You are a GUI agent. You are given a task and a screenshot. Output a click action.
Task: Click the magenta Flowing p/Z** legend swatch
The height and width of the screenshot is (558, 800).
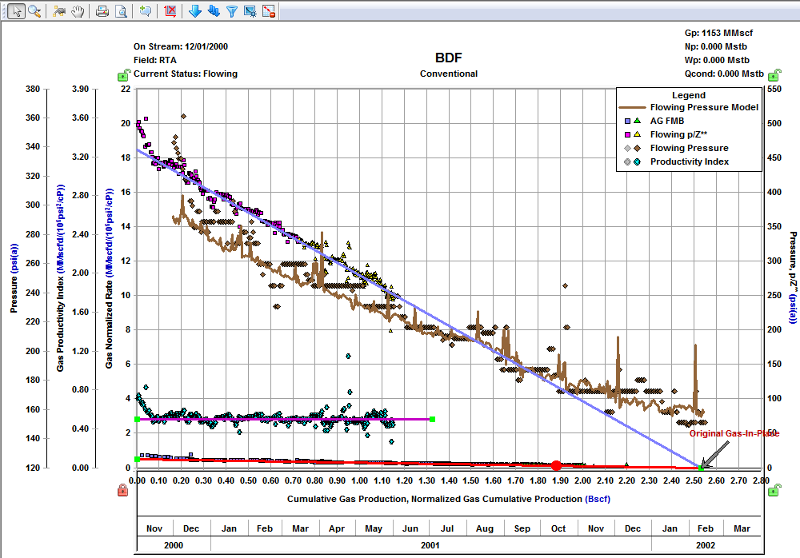(x=629, y=134)
